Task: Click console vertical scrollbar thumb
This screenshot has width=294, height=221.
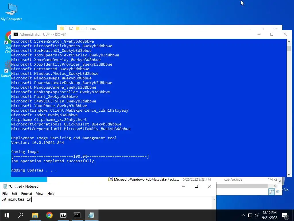Action: coord(289,48)
